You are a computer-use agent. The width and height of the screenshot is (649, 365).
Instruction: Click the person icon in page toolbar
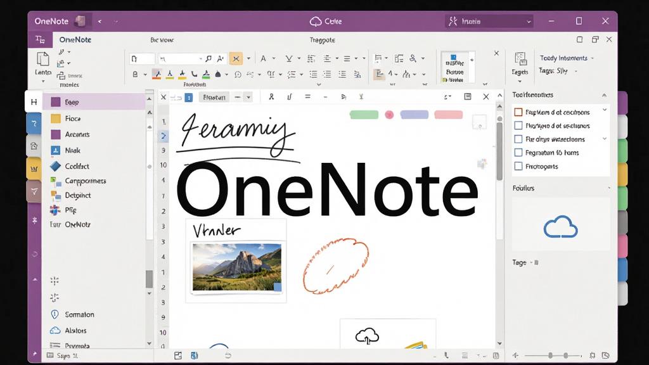(271, 97)
